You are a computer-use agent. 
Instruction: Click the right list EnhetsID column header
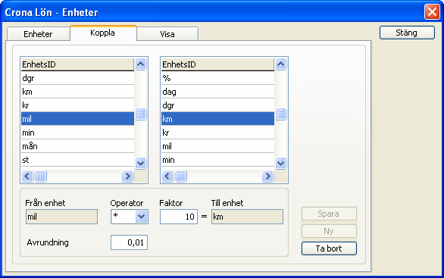point(217,64)
